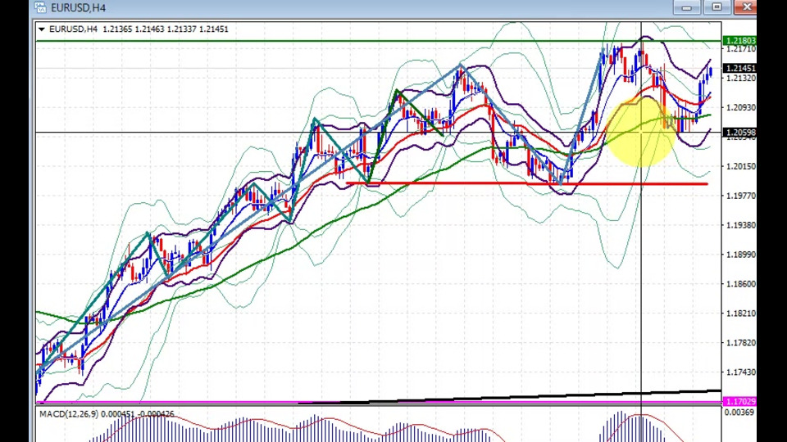Click the 1.17430 price axis value
The image size is (787, 442).
[x=741, y=372]
